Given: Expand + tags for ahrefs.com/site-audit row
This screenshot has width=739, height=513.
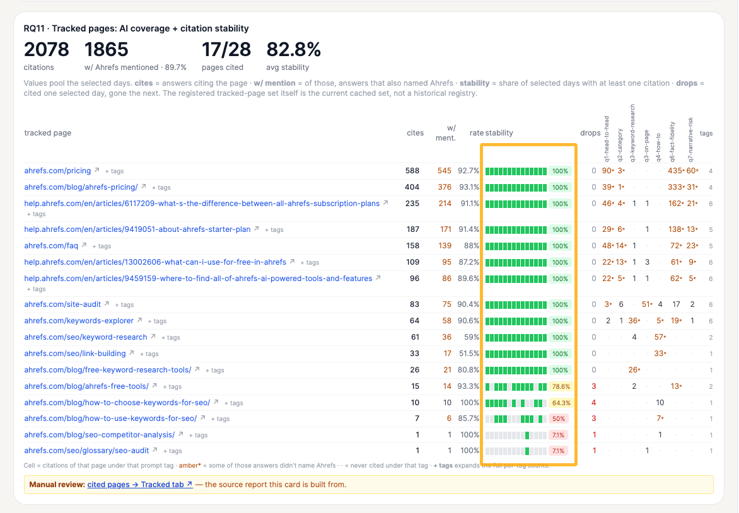Looking at the screenshot, I should 124,305.
